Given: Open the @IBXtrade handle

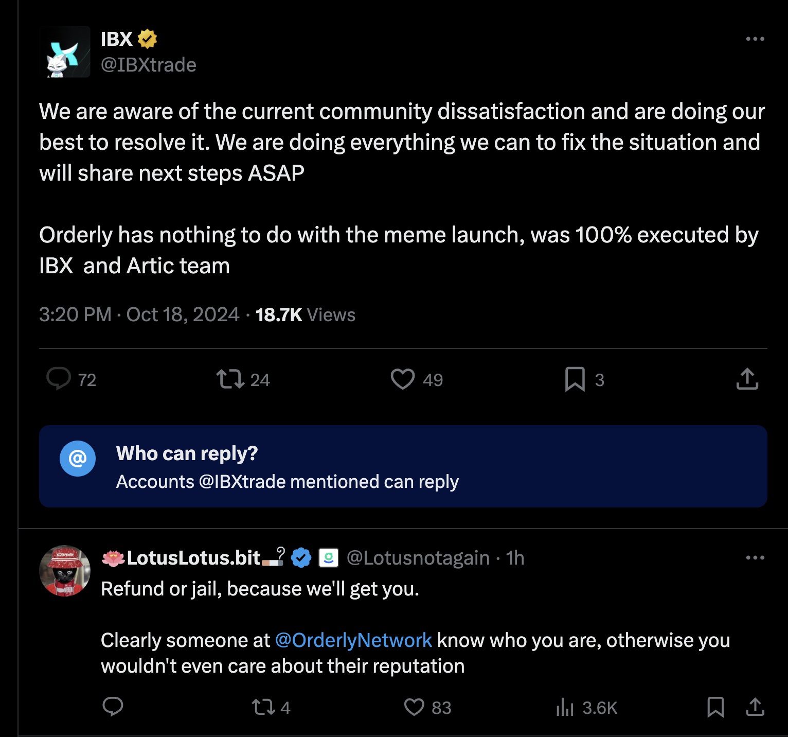Looking at the screenshot, I should pos(148,65).
